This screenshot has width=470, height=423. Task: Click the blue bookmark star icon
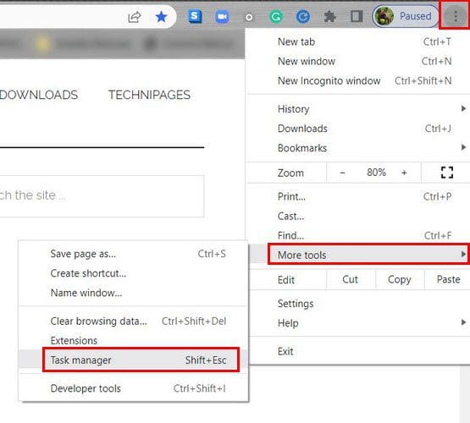[161, 17]
